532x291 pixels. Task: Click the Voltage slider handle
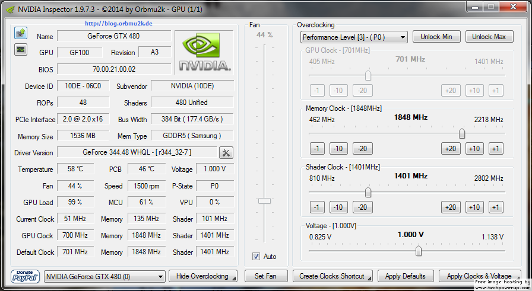click(419, 251)
